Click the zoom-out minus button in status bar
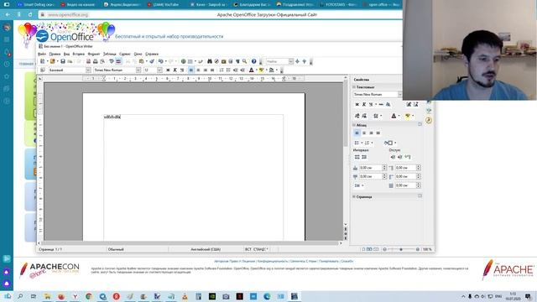537x302 pixels. point(384,249)
